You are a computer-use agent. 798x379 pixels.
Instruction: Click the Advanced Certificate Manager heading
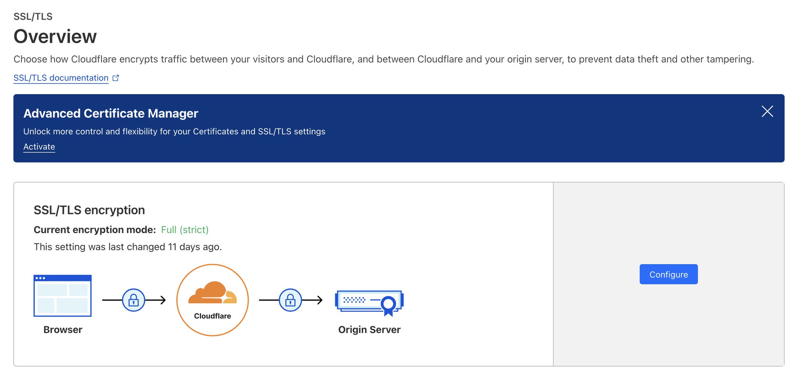(x=111, y=113)
